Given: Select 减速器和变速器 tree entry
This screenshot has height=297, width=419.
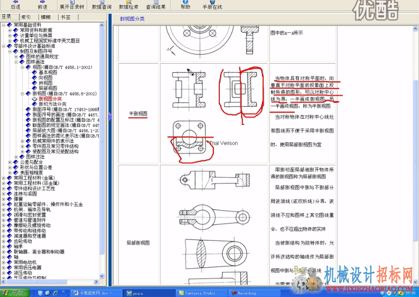Looking at the screenshot, I should 30,236.
